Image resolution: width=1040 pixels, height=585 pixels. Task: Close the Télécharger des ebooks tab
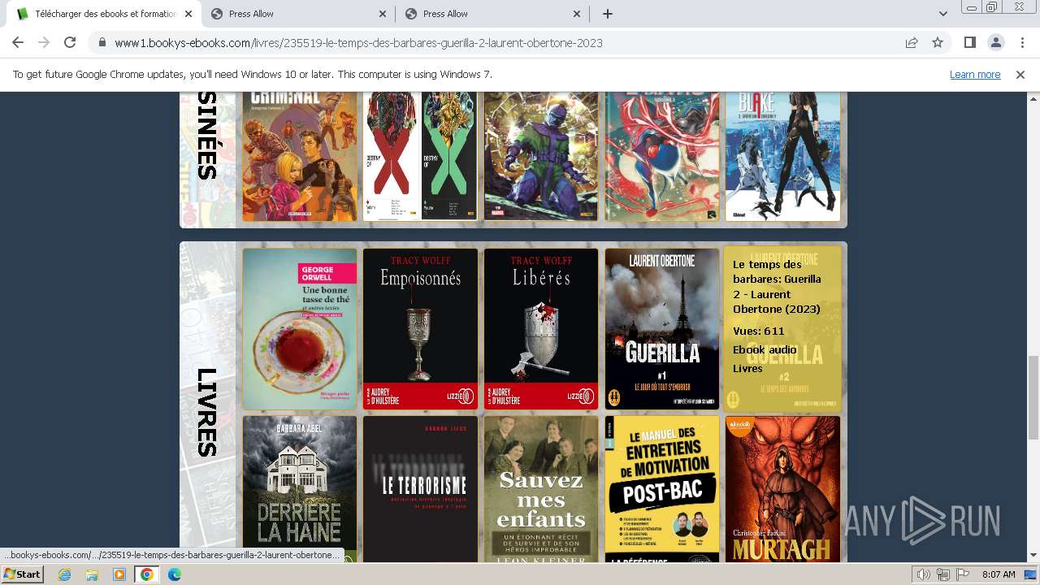[188, 14]
